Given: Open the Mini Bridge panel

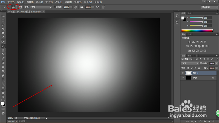Looking at the screenshot, I should click(12, 121).
